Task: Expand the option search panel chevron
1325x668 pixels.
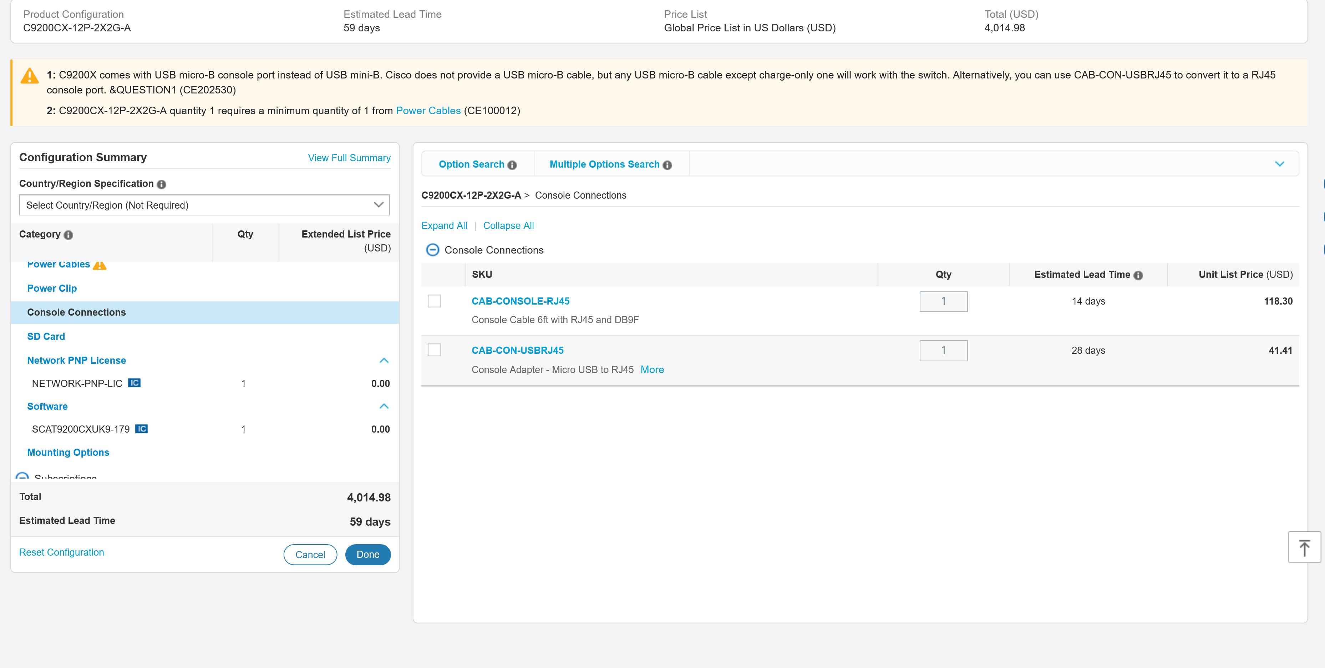Action: click(x=1280, y=164)
